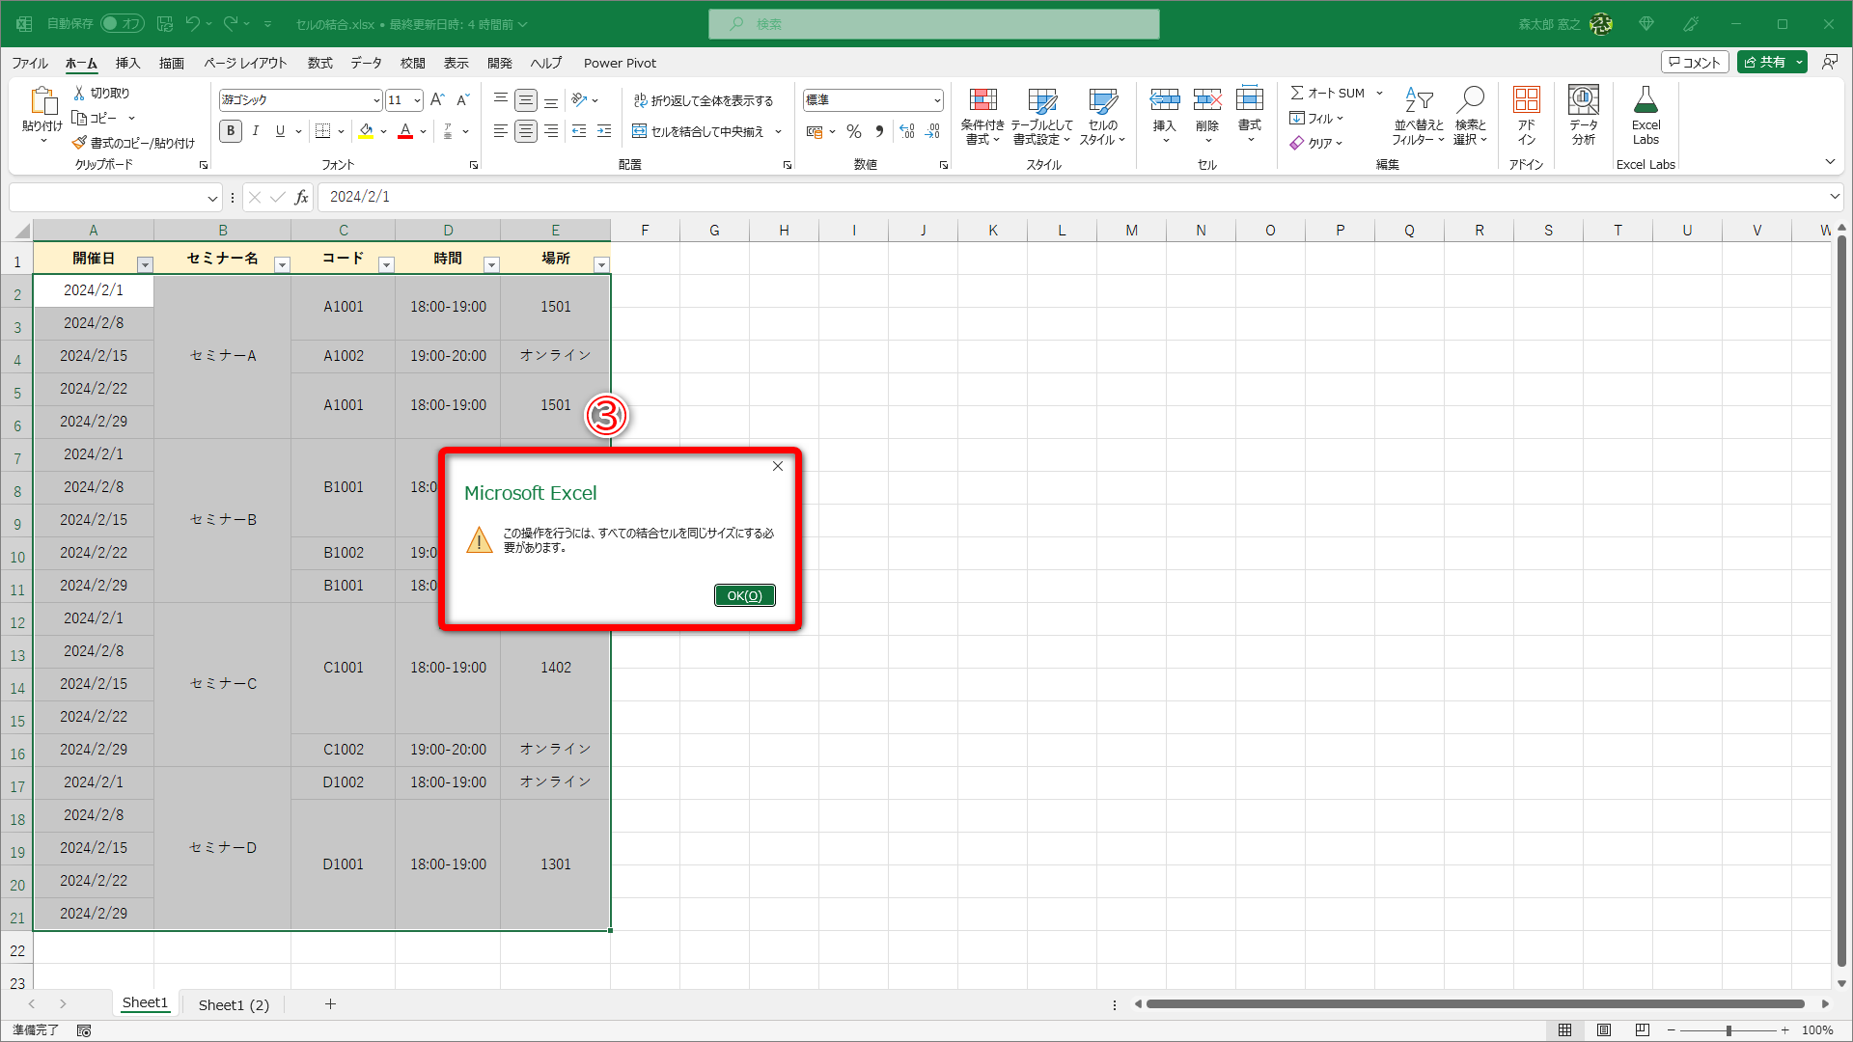
Task: Click the zoom slider in status bar
Action: [1728, 1030]
